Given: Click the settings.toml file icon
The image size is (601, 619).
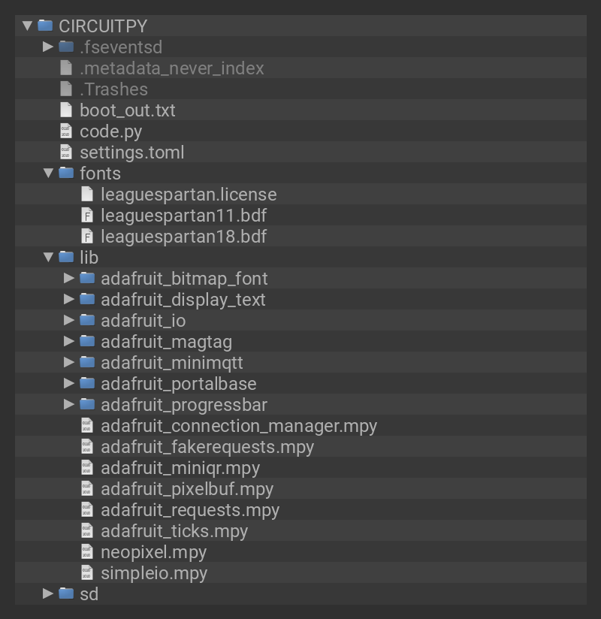Looking at the screenshot, I should point(66,152).
